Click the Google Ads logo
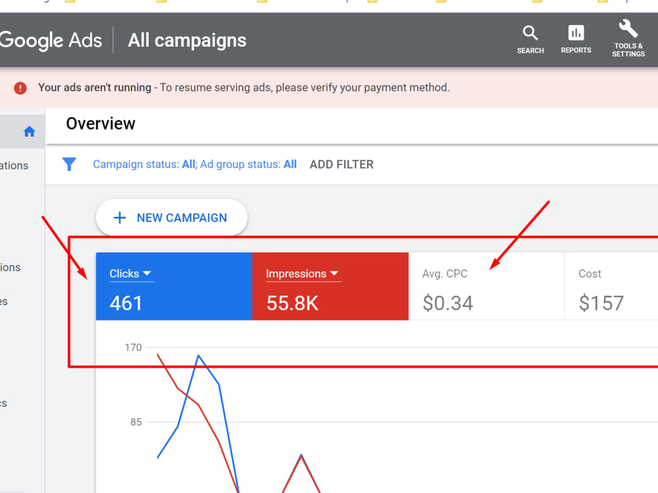Image resolution: width=658 pixels, height=493 pixels. click(x=51, y=40)
